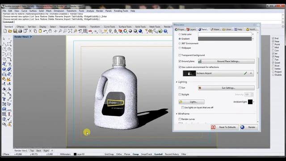286x161 pixels.
Task: Click the Cut scissors icon
Action: (30, 31)
